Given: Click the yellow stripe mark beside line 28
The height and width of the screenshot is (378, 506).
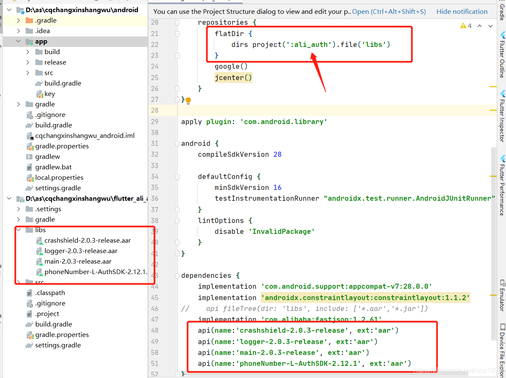Looking at the screenshot, I should (x=493, y=111).
